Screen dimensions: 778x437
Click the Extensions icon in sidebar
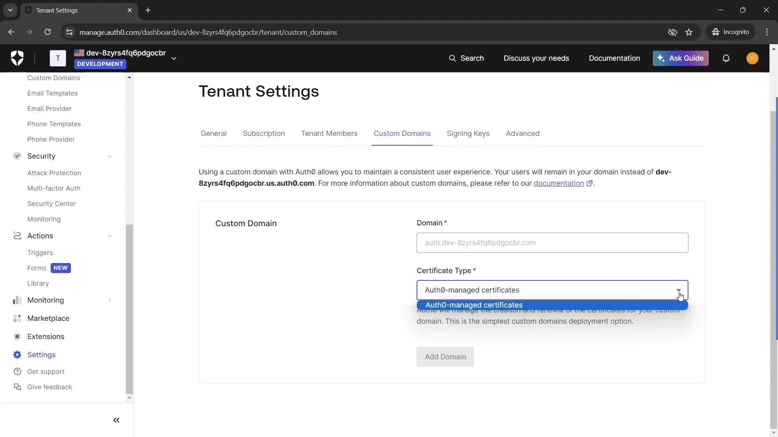click(17, 337)
